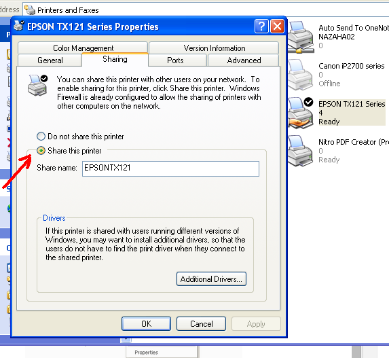
Task: Click the help question mark button
Action: click(x=261, y=26)
